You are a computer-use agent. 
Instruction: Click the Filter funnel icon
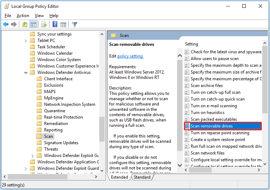point(74,25)
